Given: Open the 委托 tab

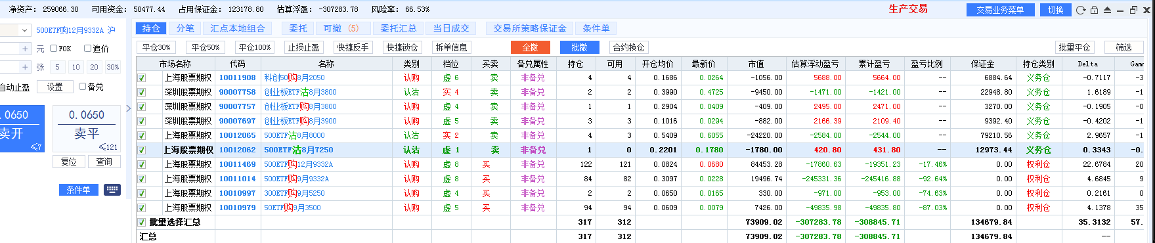Looking at the screenshot, I should [x=298, y=28].
